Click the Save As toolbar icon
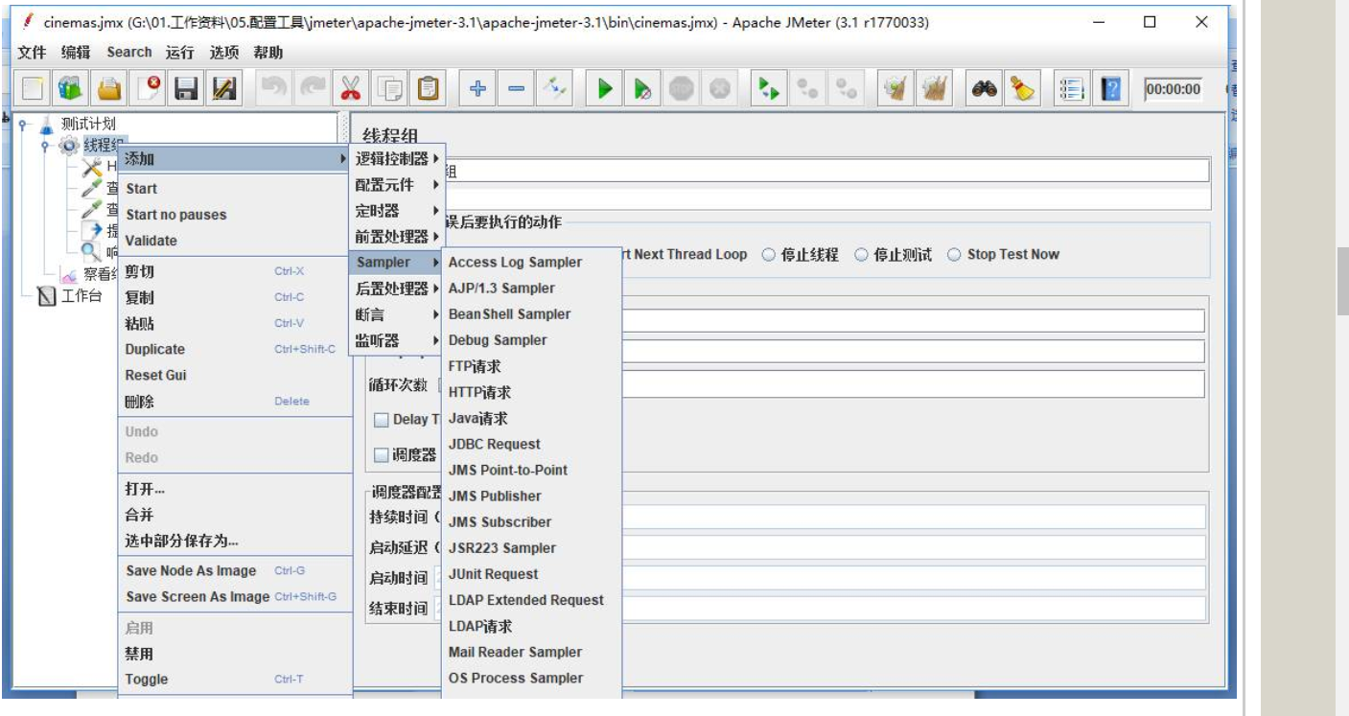 224,89
